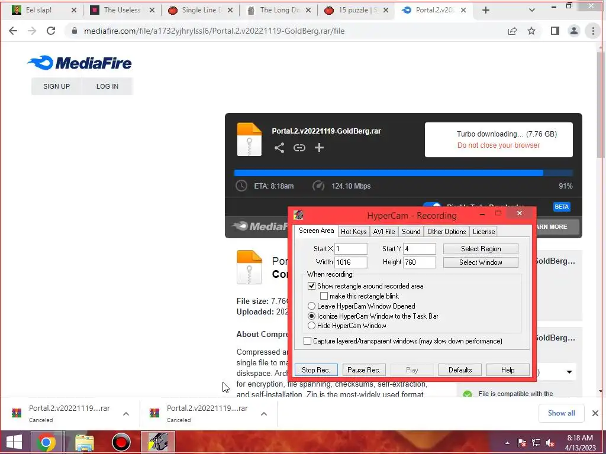This screenshot has width=606, height=454.
Task: Expand second Portal.2 download item menu
Action: point(264,414)
